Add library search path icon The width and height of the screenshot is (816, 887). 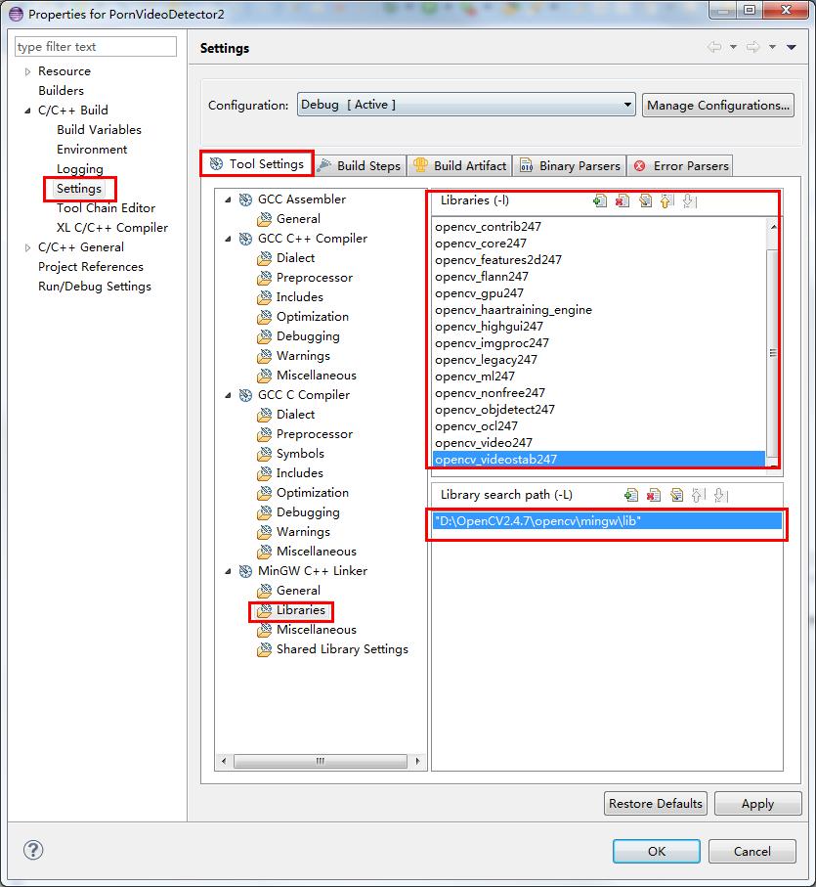point(631,496)
